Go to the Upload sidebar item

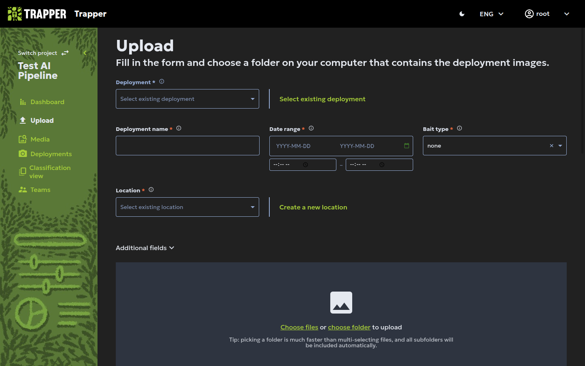pos(42,120)
